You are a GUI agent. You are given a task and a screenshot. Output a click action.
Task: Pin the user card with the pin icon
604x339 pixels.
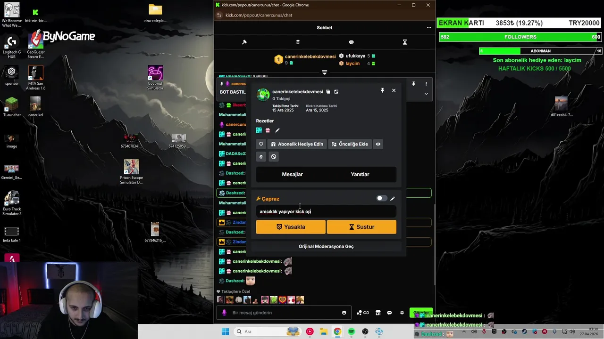[x=382, y=90]
